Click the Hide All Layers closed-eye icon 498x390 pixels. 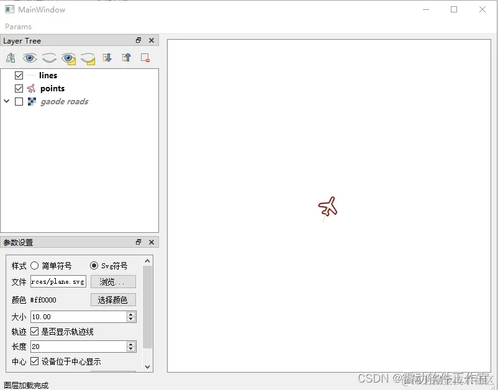click(x=49, y=57)
